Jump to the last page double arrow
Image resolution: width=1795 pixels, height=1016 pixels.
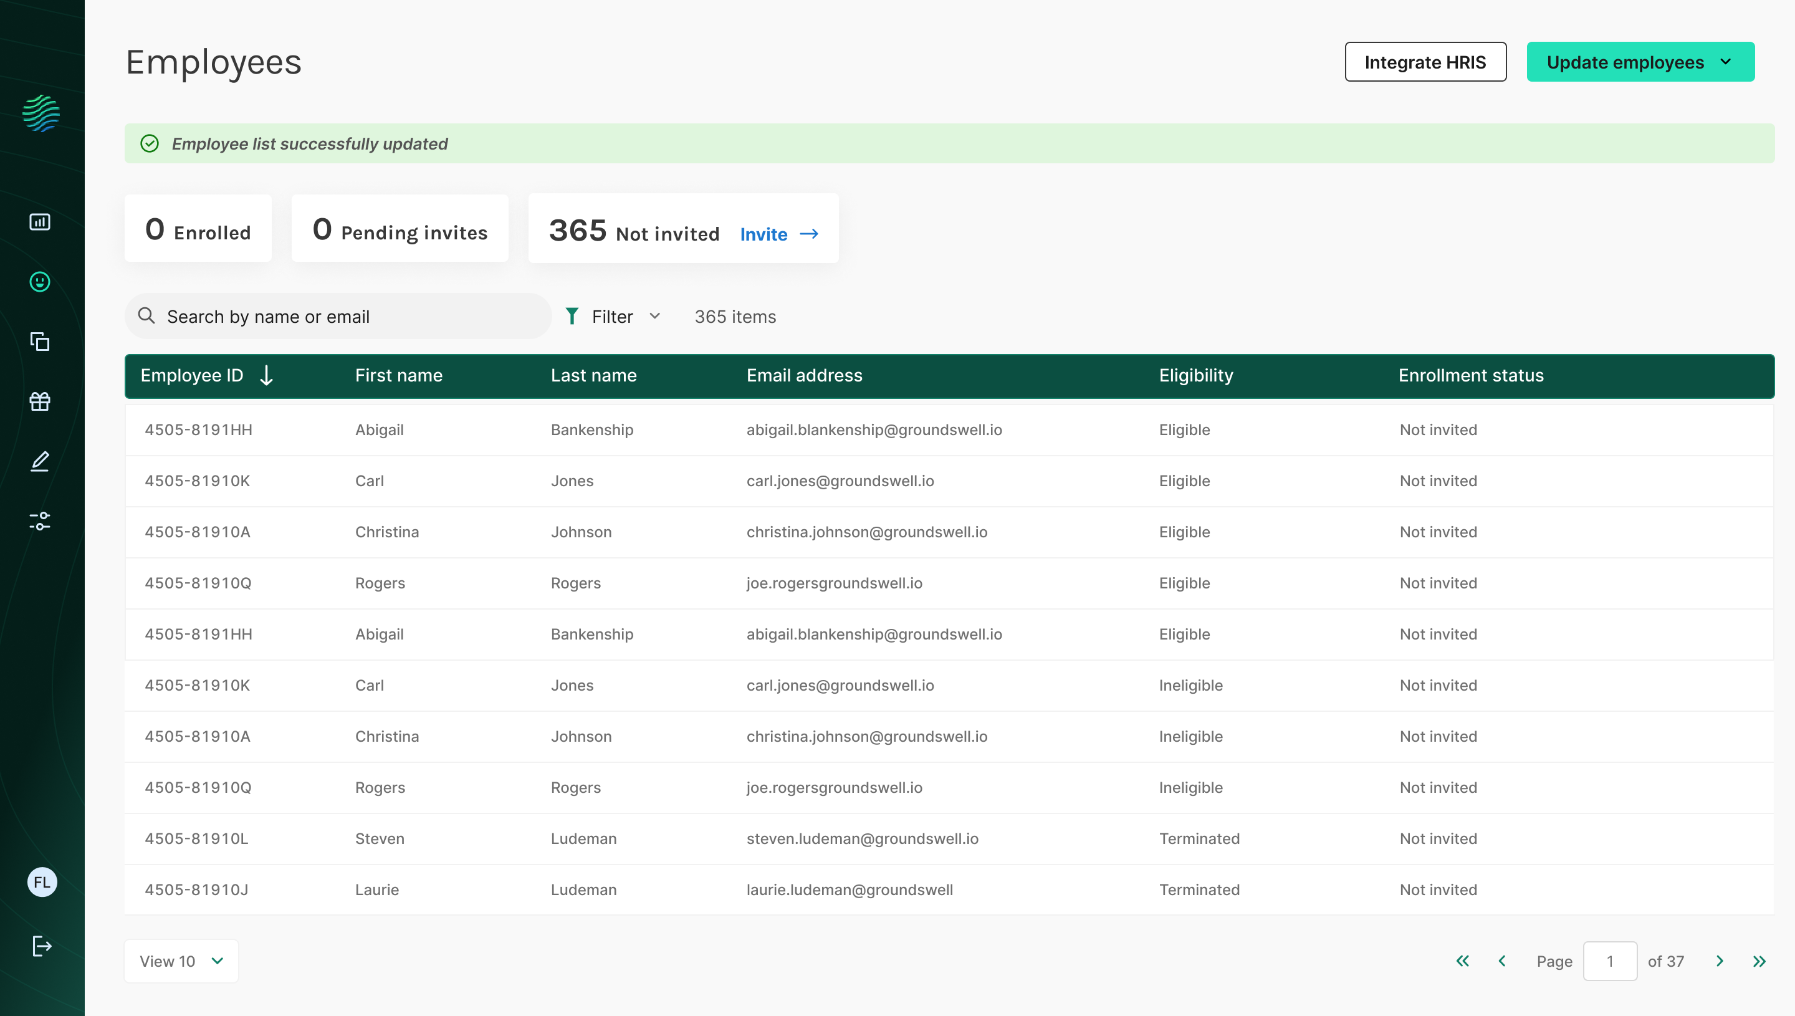pos(1759,961)
